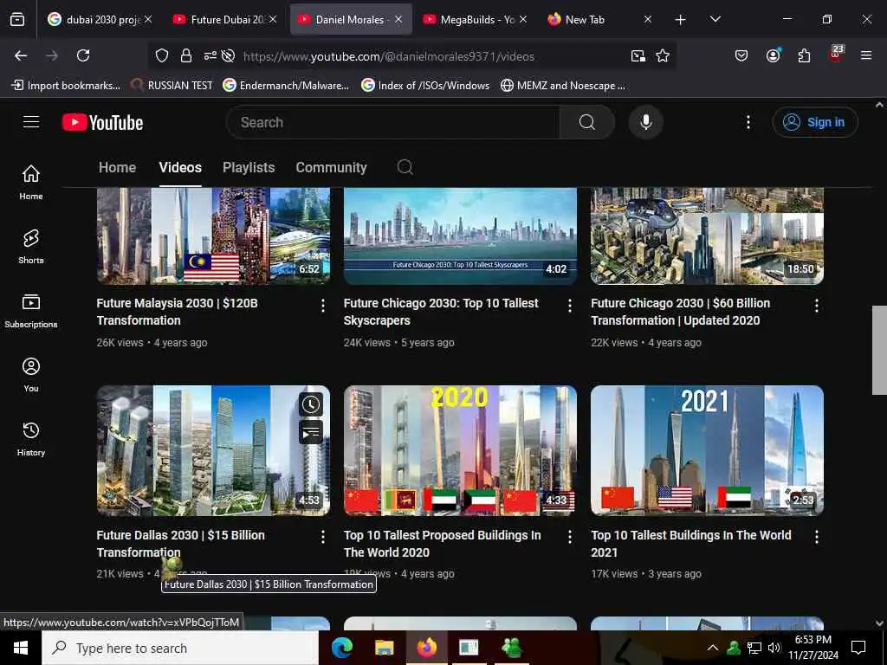Click the YouTube search magnifier button
Screen dimensions: 887x665
[586, 122]
